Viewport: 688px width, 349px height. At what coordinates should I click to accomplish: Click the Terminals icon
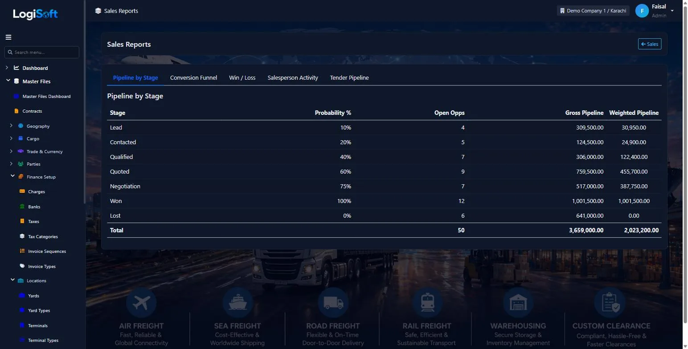coord(22,325)
